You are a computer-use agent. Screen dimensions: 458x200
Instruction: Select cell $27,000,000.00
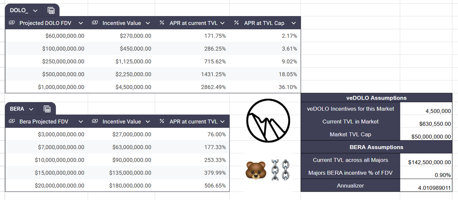(121, 135)
